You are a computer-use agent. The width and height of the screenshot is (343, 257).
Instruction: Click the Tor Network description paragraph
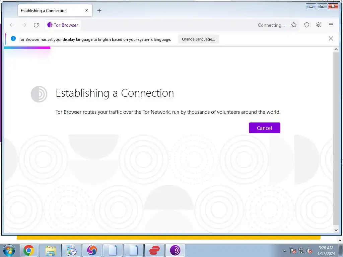[x=168, y=112]
